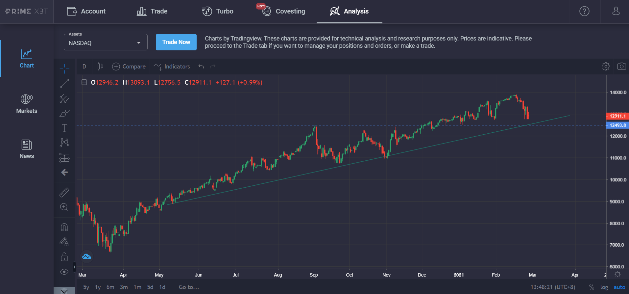Hide all drawings with eye icon
This screenshot has width=629, height=294.
[x=64, y=272]
